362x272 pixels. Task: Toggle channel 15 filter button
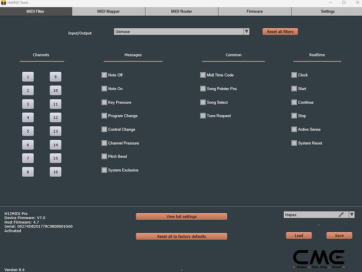pos(55,158)
